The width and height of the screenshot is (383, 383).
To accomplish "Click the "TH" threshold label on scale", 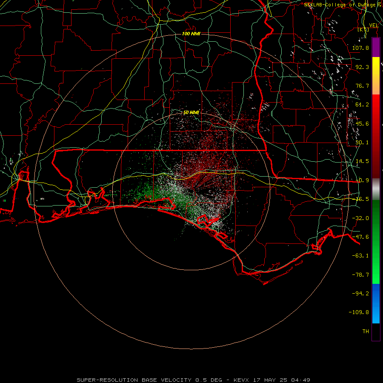I will [x=366, y=332].
